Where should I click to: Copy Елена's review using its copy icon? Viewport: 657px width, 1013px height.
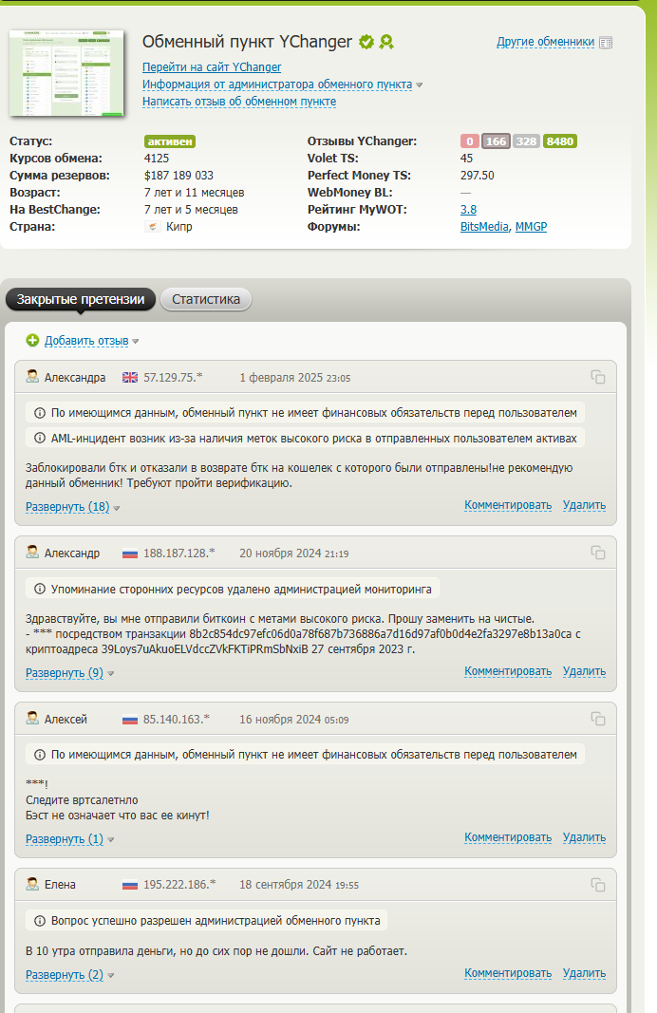[x=598, y=885]
